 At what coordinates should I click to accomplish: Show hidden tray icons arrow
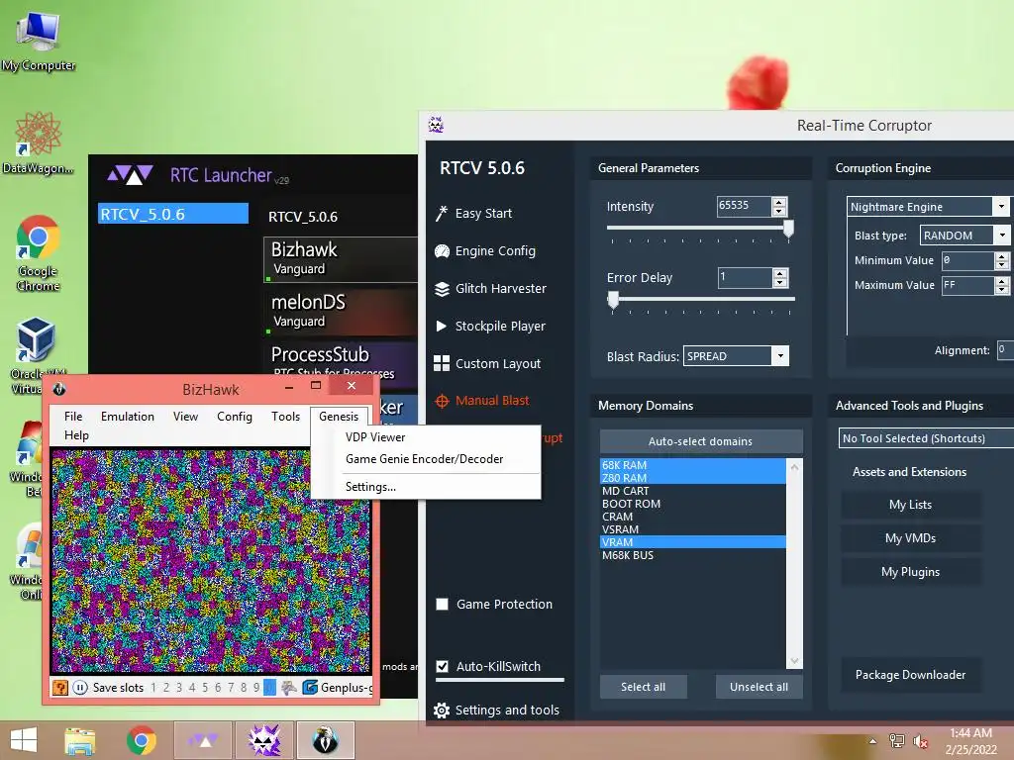[873, 741]
